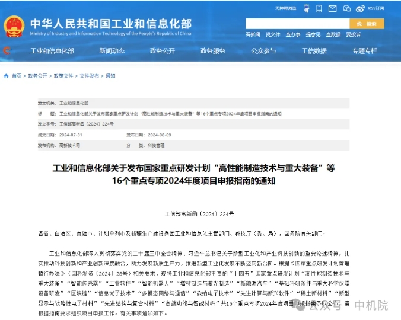Click the envelope mail icon
The height and width of the screenshot is (320, 401).
pos(332,9)
